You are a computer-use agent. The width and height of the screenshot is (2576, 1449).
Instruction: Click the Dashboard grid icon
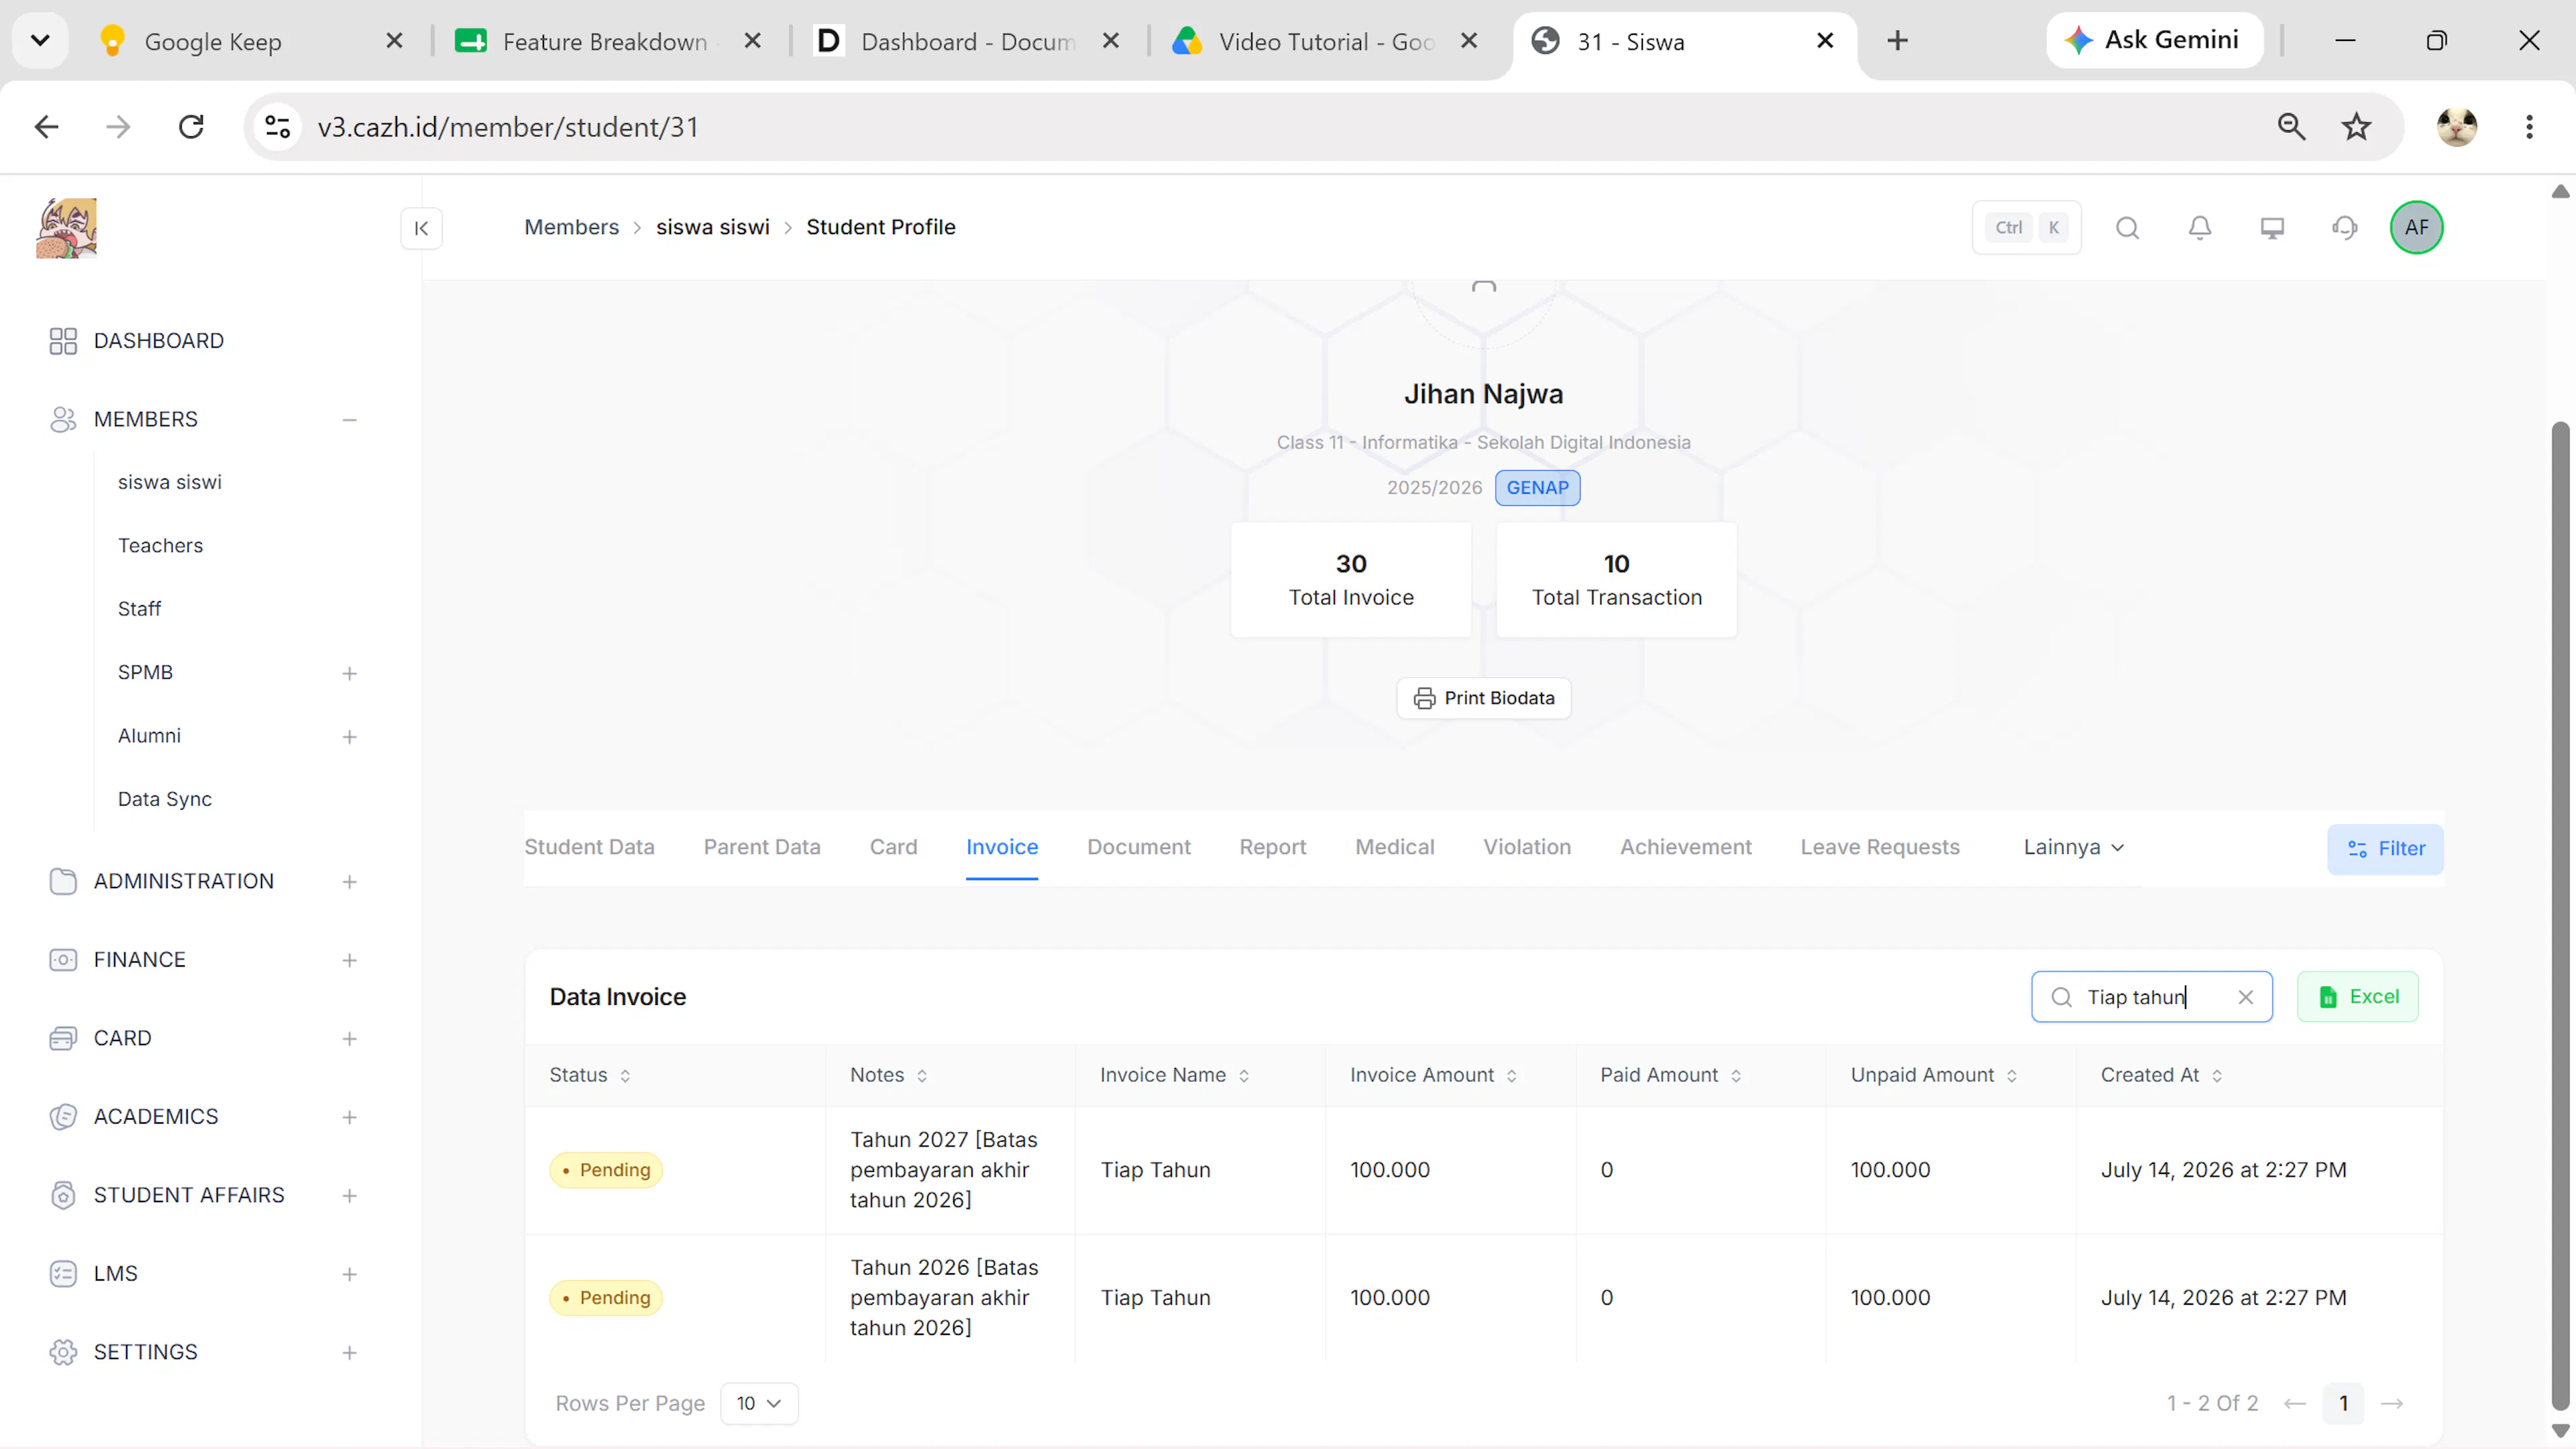coord(63,341)
